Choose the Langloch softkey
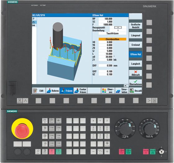 click(x=135, y=64)
